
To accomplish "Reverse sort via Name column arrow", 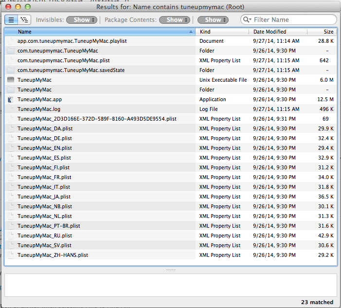I will (x=191, y=32).
